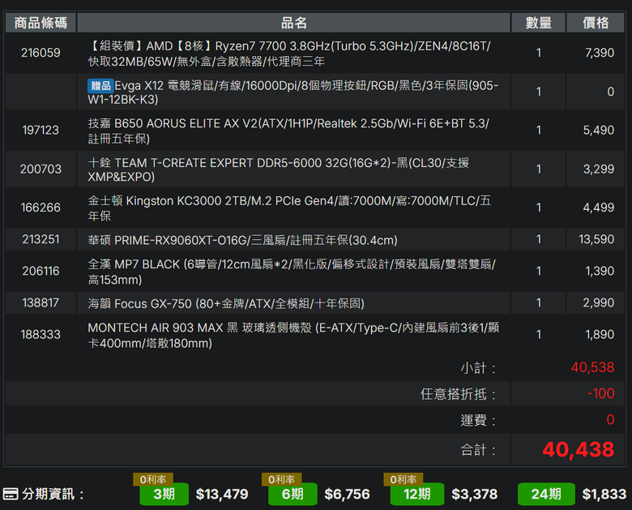The image size is (632, 510).
Task: Click the price 2,990
Action: pos(599,303)
